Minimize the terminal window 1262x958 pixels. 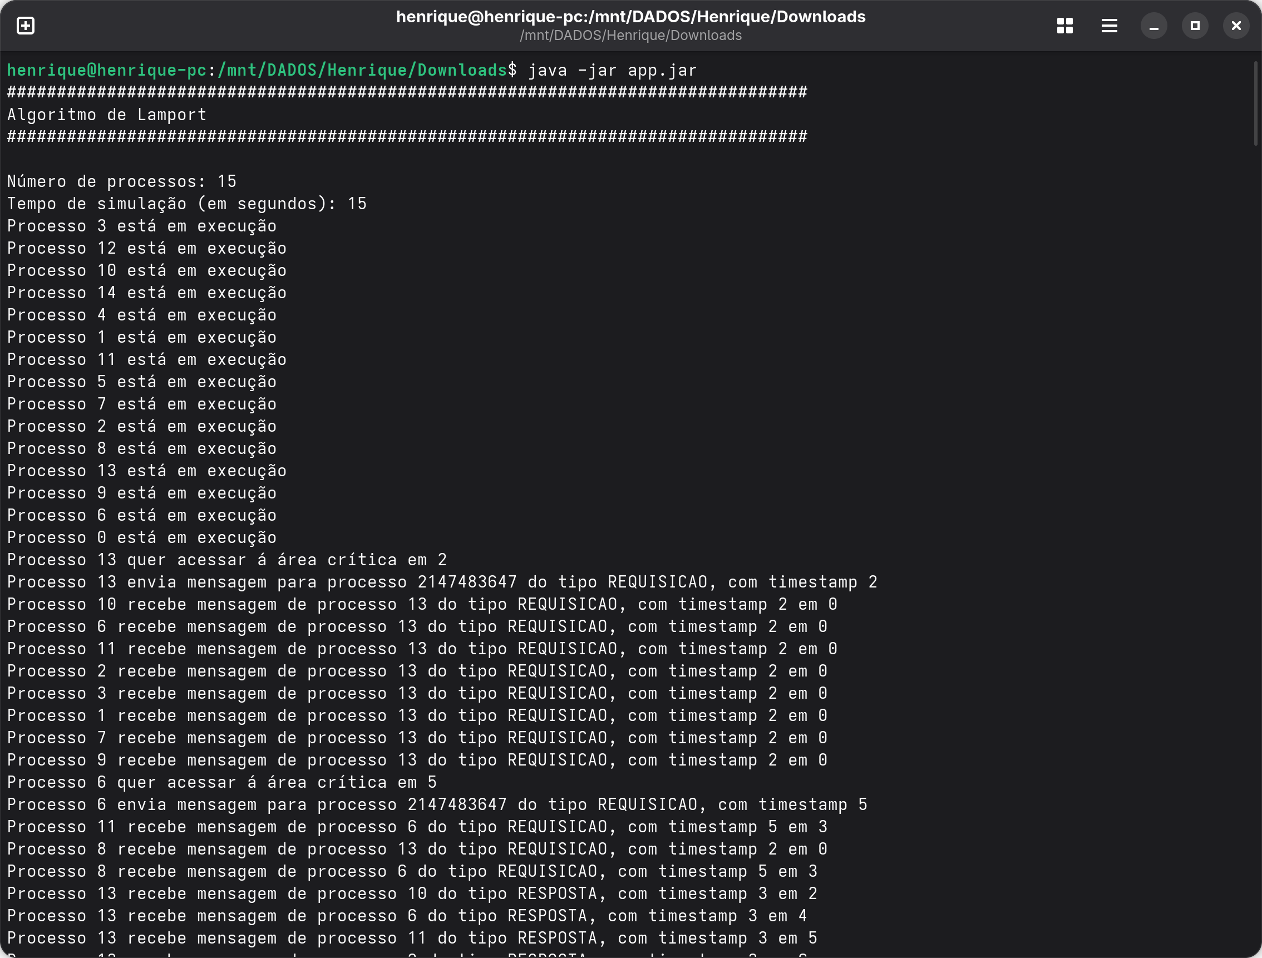pos(1153,26)
